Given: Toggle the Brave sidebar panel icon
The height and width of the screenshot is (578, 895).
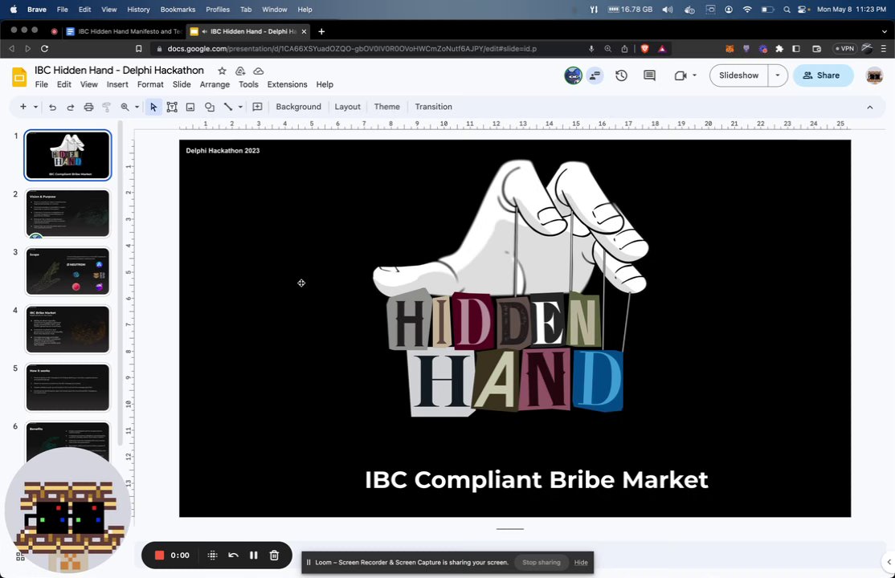Looking at the screenshot, I should (796, 48).
